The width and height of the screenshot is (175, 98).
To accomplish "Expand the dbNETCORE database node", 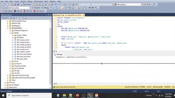I will tap(8, 23).
